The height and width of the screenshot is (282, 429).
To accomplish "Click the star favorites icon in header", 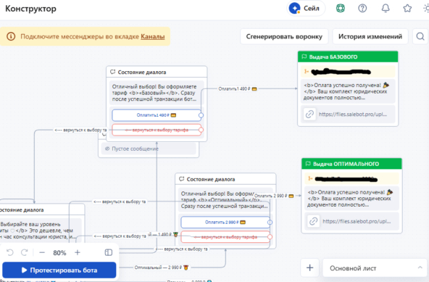I will tap(407, 9).
